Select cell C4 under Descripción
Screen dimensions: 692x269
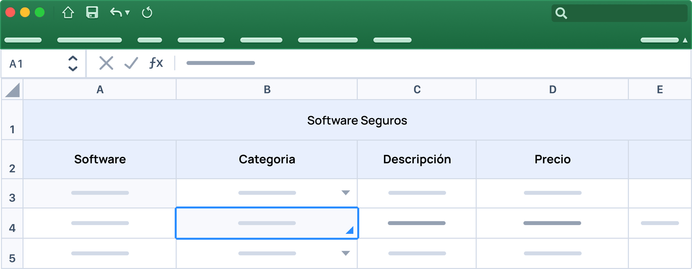coord(417,223)
